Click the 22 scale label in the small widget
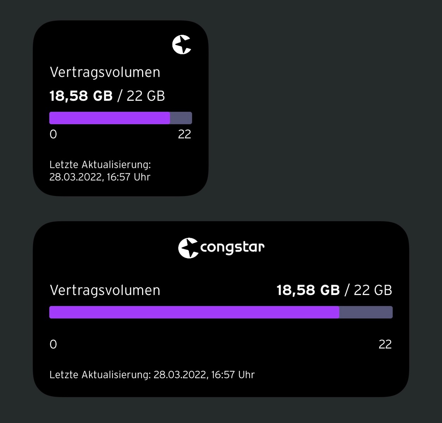Viewport: 442px width, 423px height. pos(184,134)
